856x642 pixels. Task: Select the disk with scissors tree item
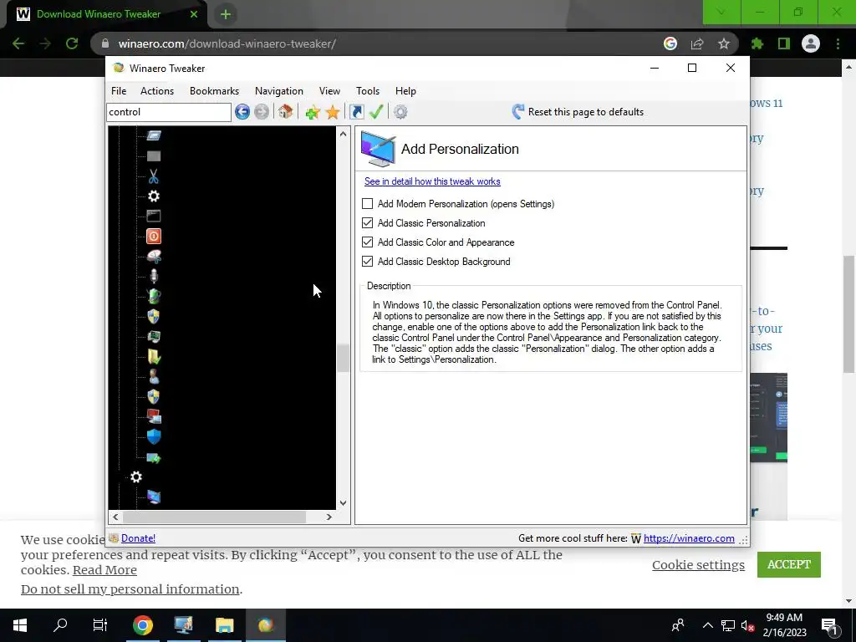[154, 256]
